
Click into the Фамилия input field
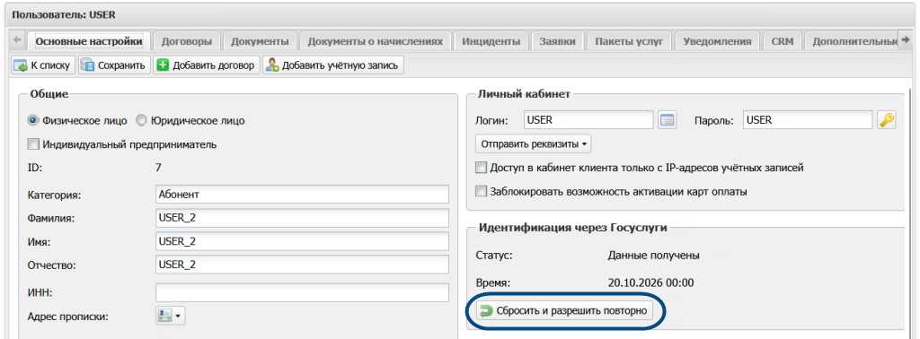pyautogui.click(x=302, y=218)
